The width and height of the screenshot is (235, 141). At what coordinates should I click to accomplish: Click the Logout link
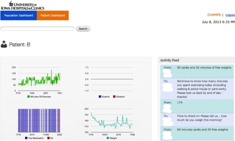pyautogui.click(x=230, y=15)
